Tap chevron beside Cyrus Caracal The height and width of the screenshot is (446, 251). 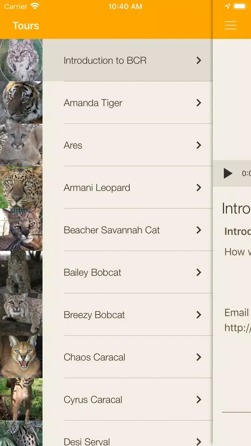click(x=199, y=399)
